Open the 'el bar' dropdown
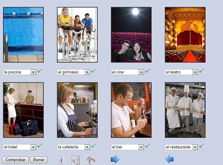 point(141,147)
